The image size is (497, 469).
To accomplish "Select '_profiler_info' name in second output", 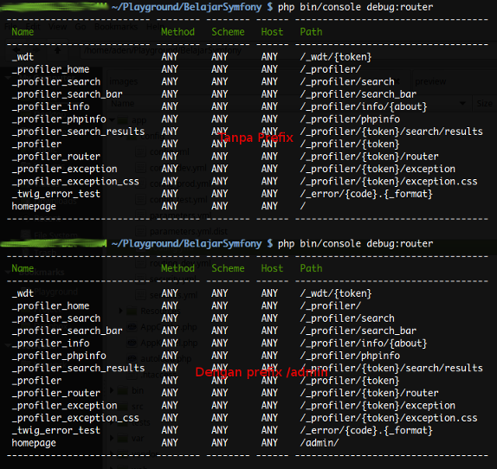I will pyautogui.click(x=50, y=344).
